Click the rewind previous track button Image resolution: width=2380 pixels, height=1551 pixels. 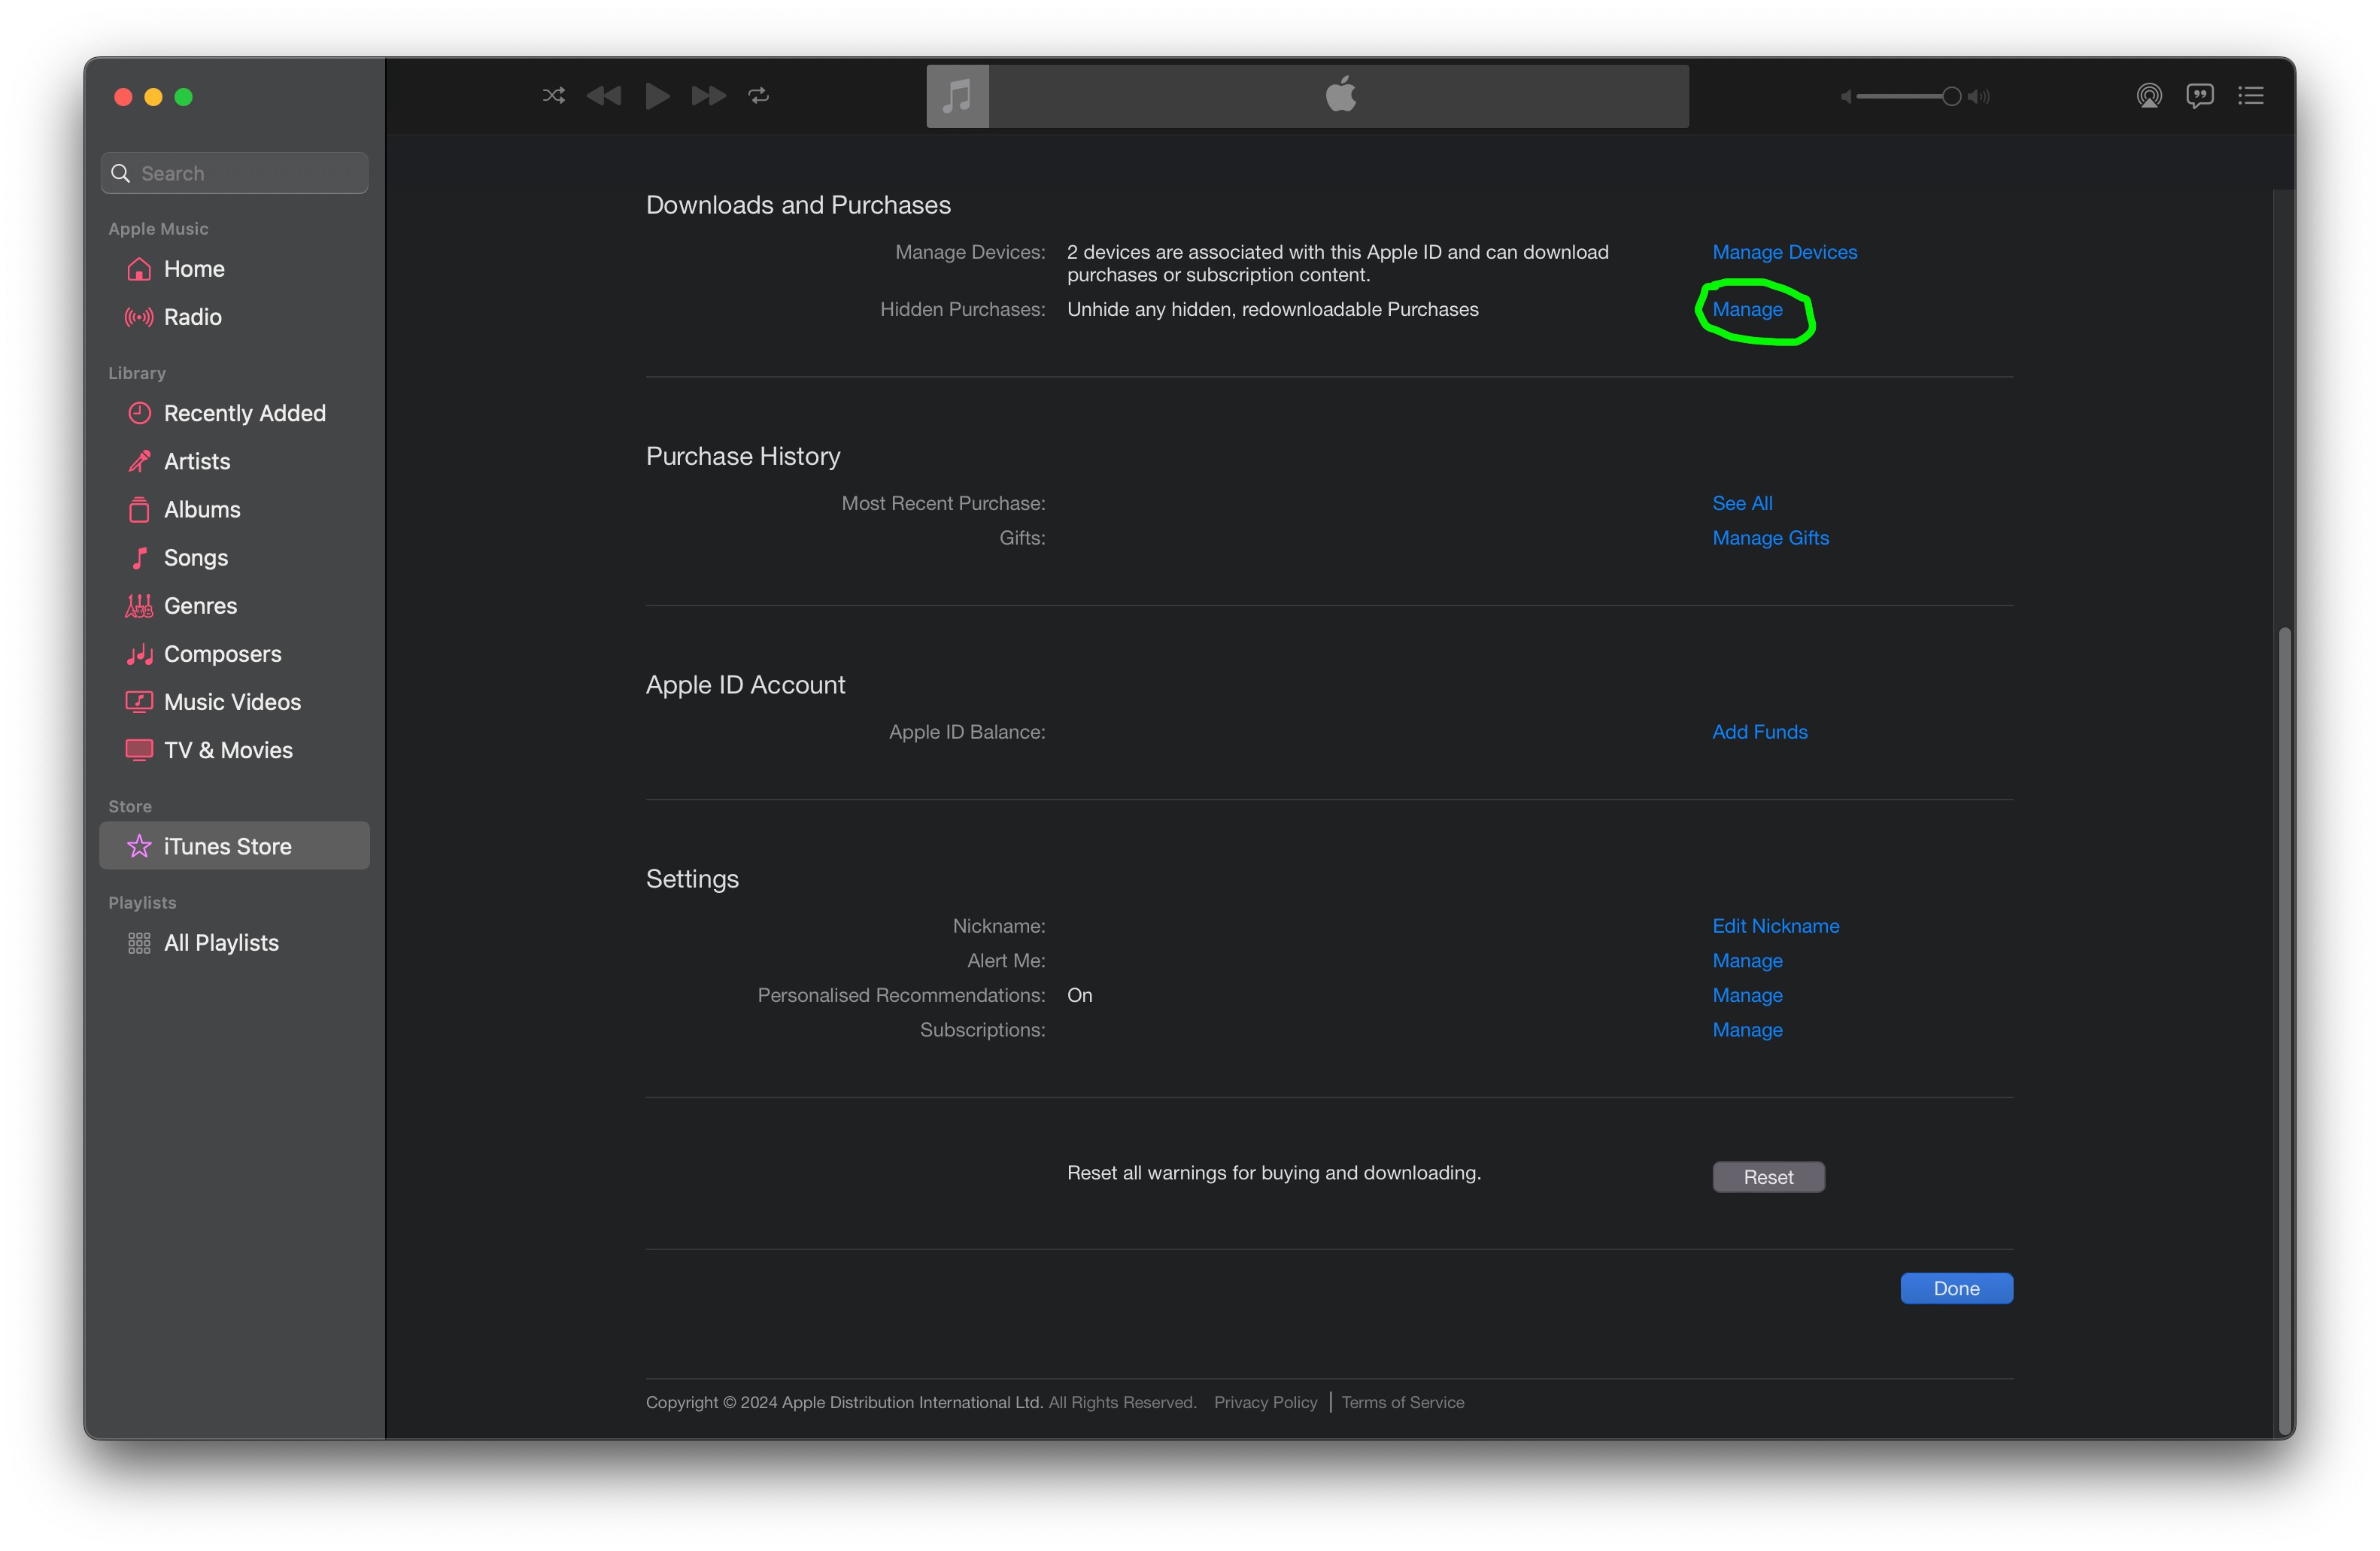(604, 96)
